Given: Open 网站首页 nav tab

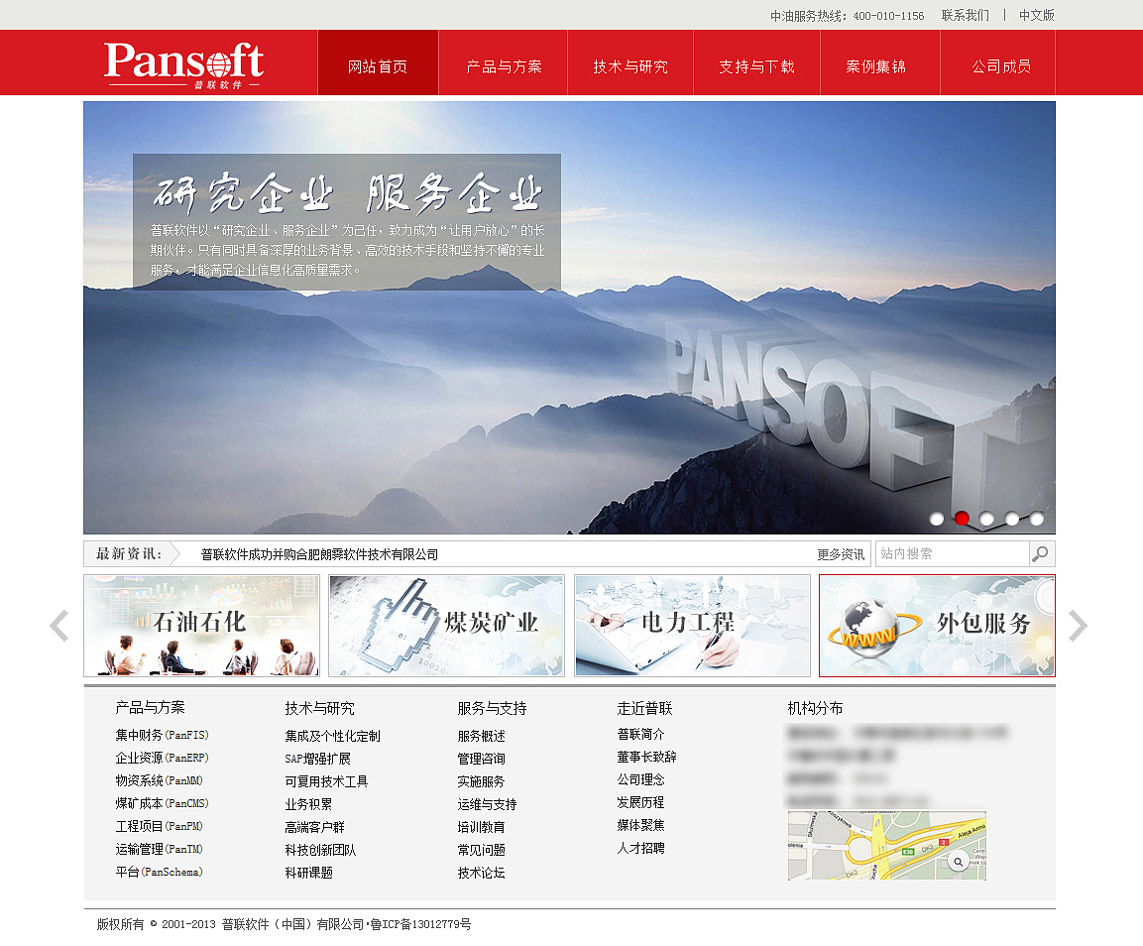Looking at the screenshot, I should 378,62.
